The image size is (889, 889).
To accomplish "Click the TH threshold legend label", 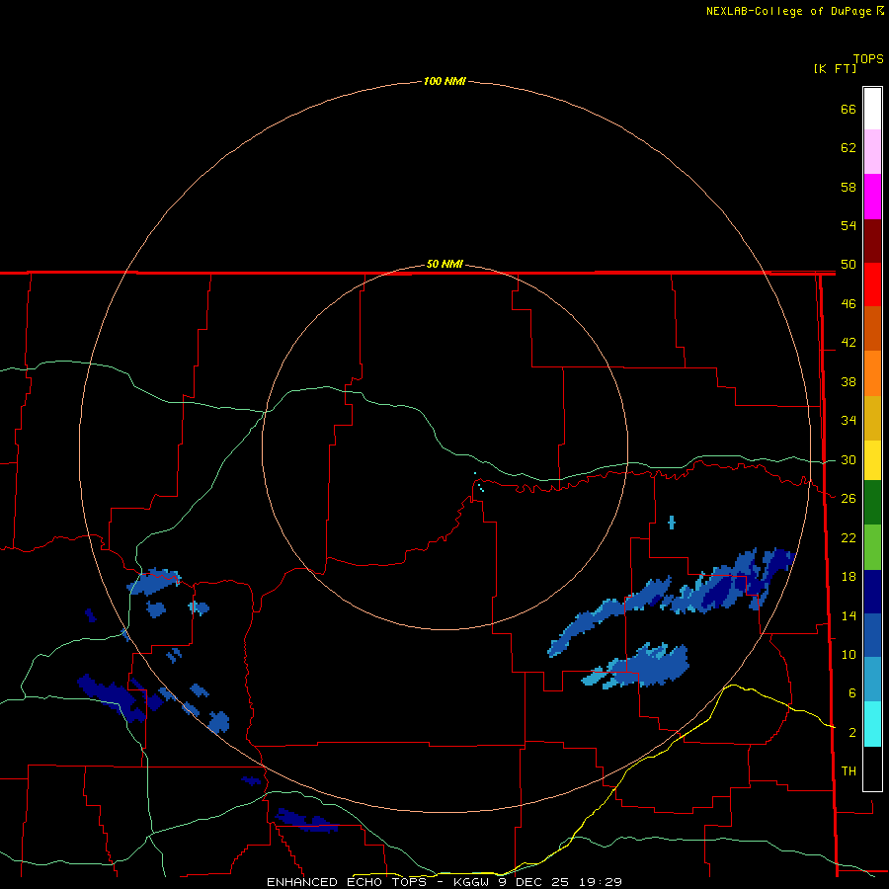I will point(849,771).
